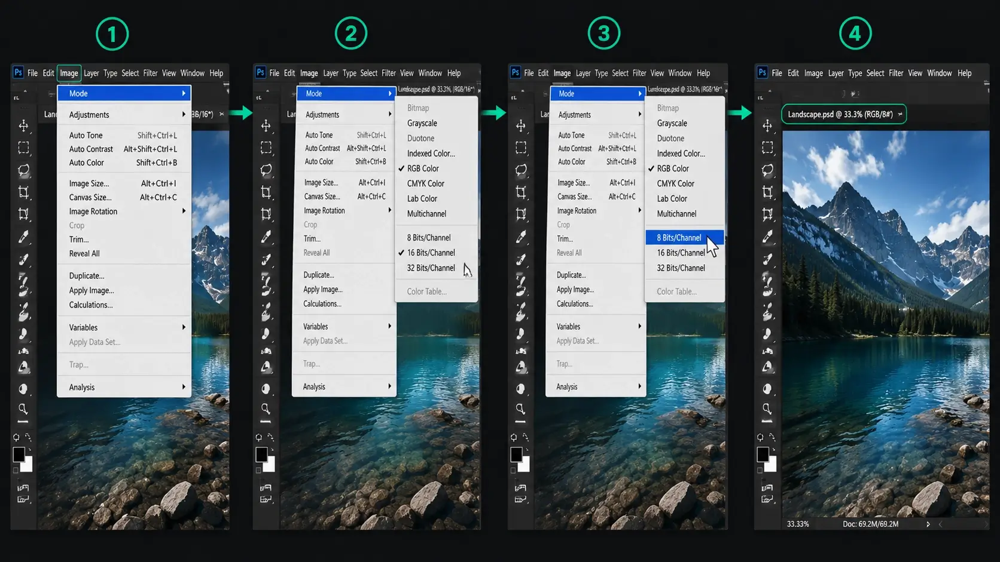Choose the Crop tool in panel 4

767,192
